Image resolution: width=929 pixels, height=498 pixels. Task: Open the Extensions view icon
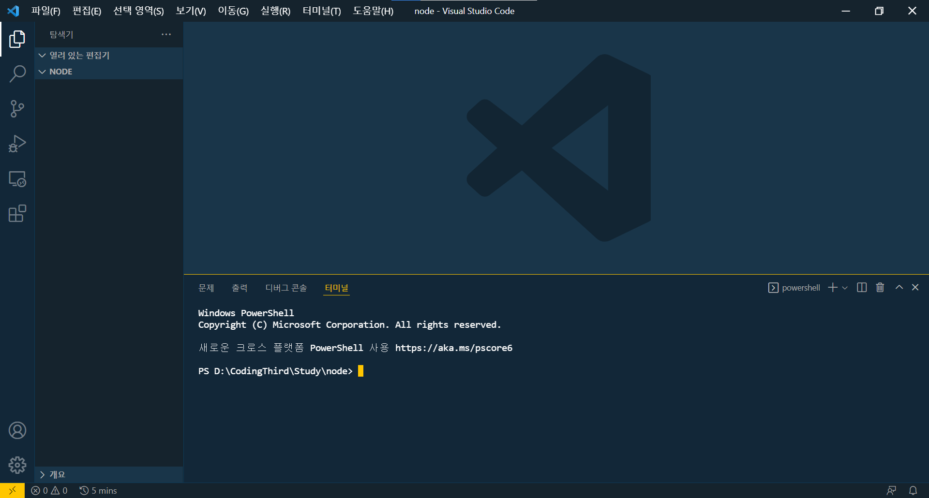(x=17, y=213)
